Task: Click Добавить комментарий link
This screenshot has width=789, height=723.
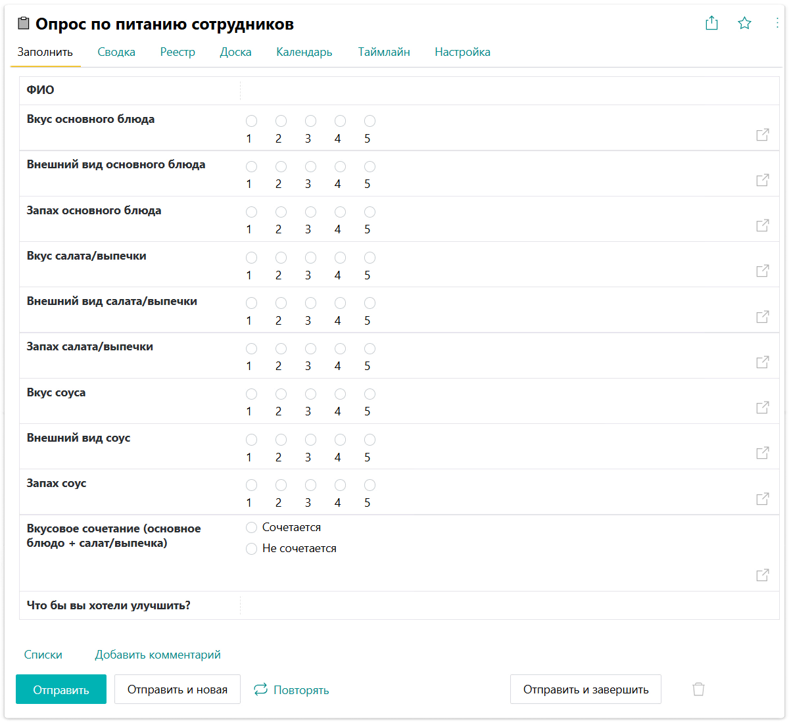Action: click(x=158, y=655)
